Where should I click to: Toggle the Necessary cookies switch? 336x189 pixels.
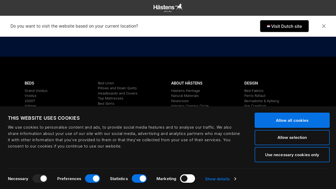click(x=40, y=178)
